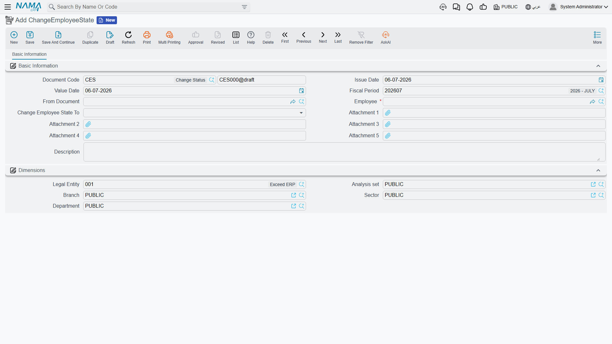The width and height of the screenshot is (612, 344).
Task: Open the notifications bell icon
Action: coord(470,7)
